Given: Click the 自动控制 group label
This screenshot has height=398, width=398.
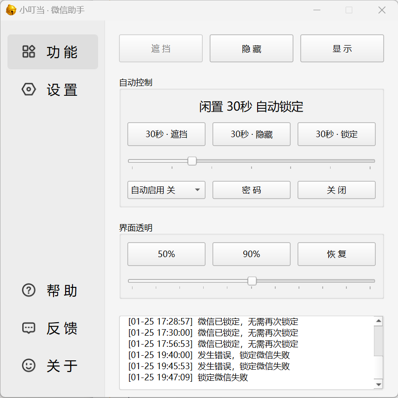Looking at the screenshot, I should 136,82.
